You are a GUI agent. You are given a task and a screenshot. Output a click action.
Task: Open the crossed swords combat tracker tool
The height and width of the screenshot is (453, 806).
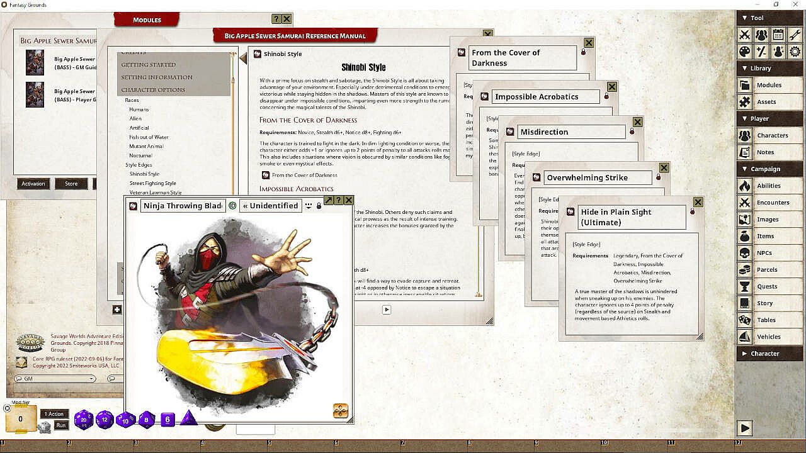pos(744,35)
